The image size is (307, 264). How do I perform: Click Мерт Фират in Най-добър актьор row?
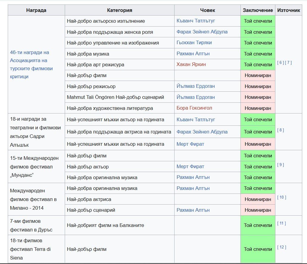click(x=190, y=167)
